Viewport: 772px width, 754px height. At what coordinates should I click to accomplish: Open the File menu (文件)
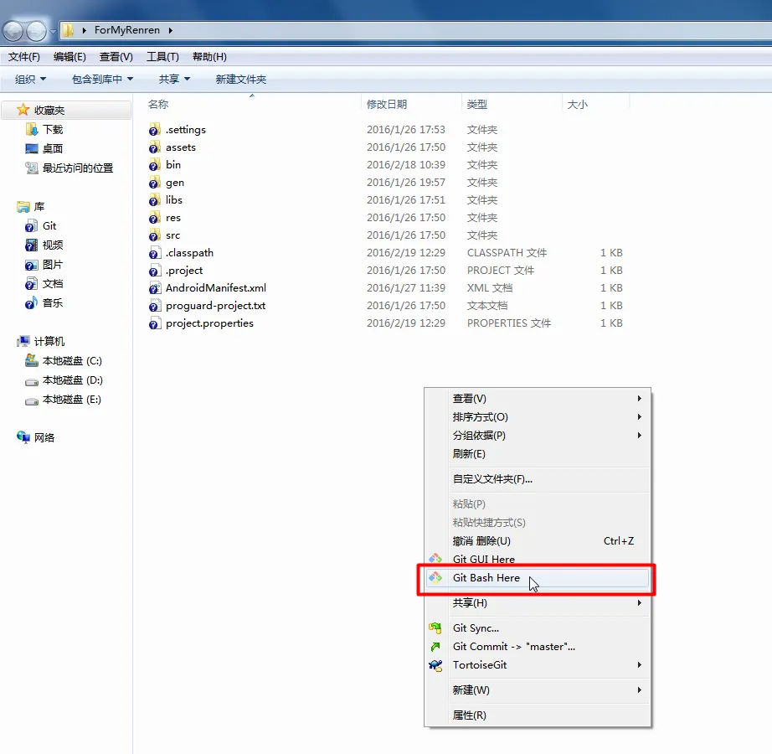tap(23, 57)
